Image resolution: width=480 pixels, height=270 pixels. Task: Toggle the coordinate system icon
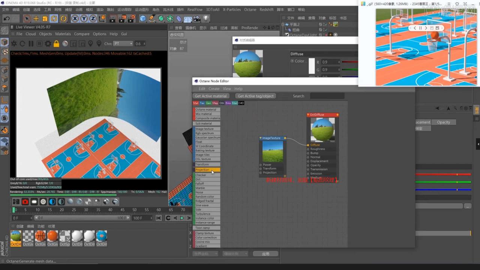point(102,18)
